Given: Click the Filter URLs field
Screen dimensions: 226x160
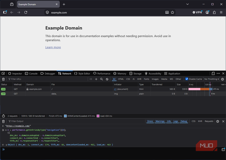Looking at the screenshot, I should [47, 79].
